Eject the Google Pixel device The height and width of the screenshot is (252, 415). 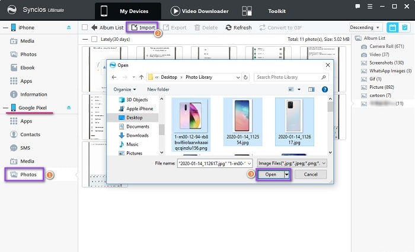[69, 108]
